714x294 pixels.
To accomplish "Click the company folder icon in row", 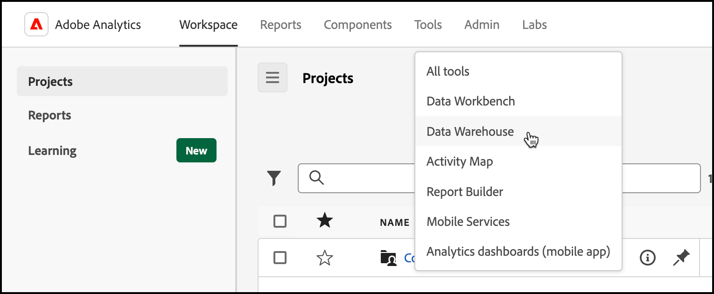I will pyautogui.click(x=388, y=258).
